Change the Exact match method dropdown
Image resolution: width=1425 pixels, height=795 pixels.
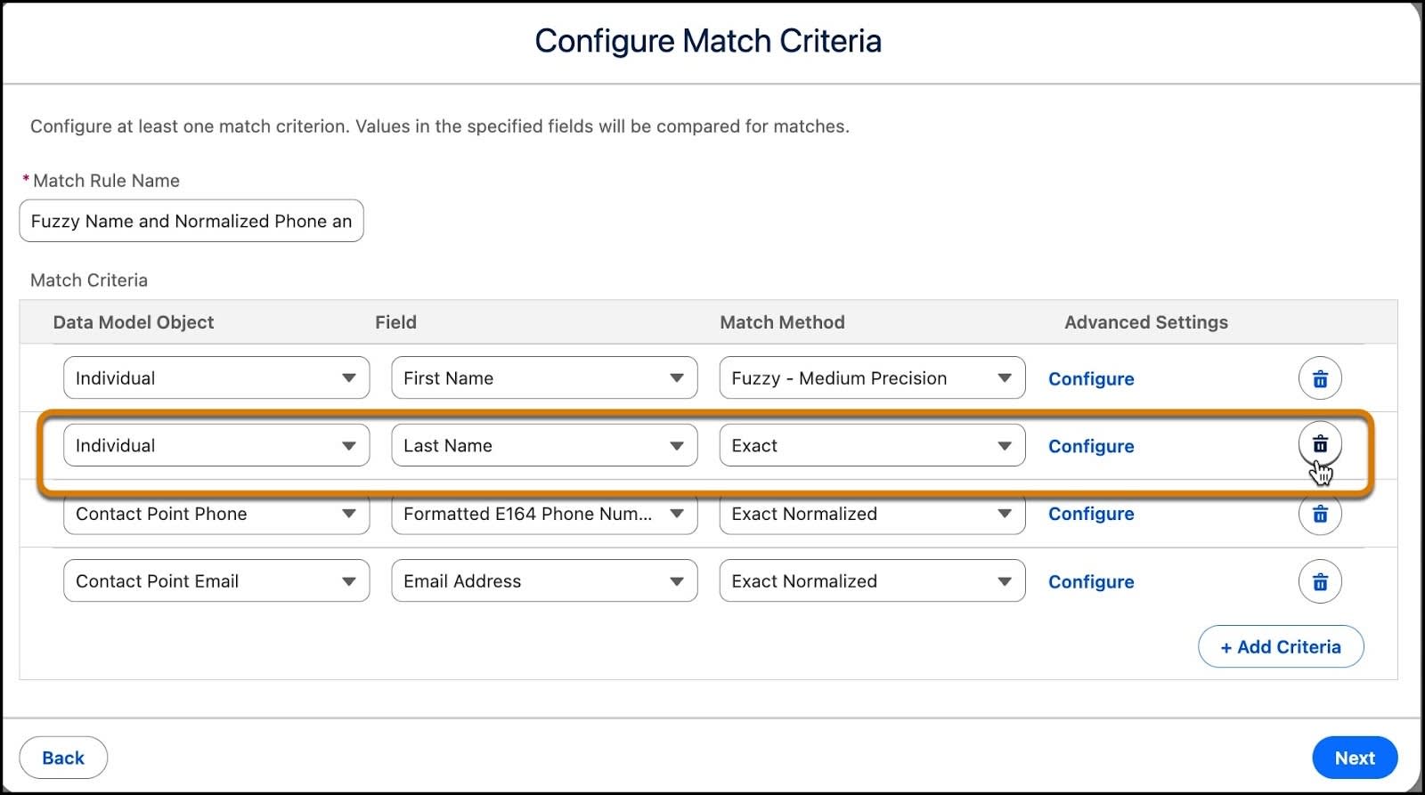click(x=871, y=446)
